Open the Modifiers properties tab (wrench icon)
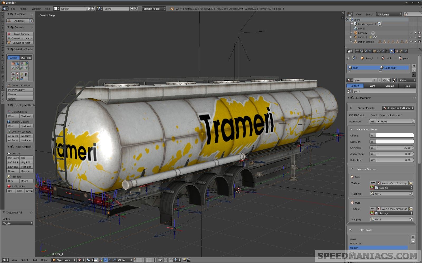Viewport: 422px width, 263px height. click(384, 51)
